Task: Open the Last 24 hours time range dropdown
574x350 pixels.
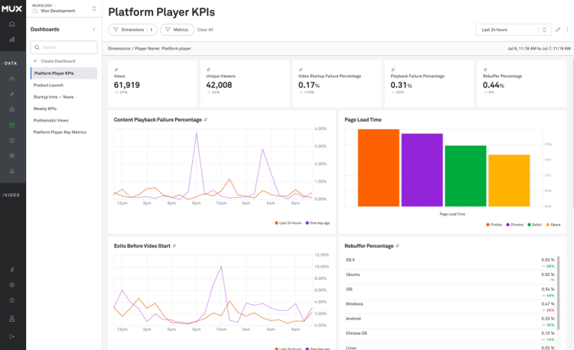Action: tap(514, 30)
